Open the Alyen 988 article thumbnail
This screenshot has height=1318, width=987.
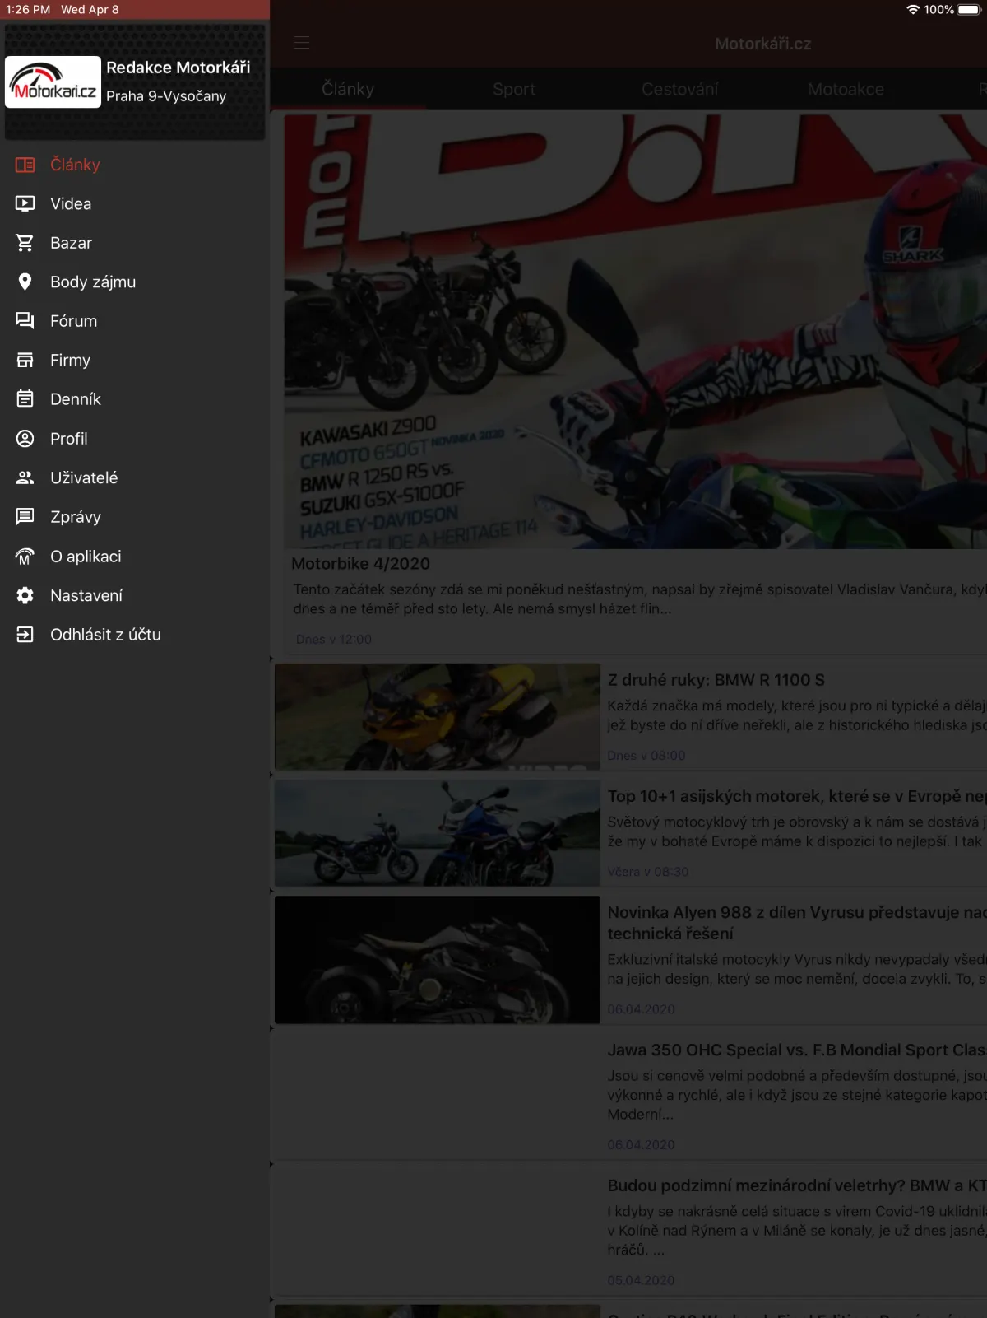pyautogui.click(x=438, y=960)
